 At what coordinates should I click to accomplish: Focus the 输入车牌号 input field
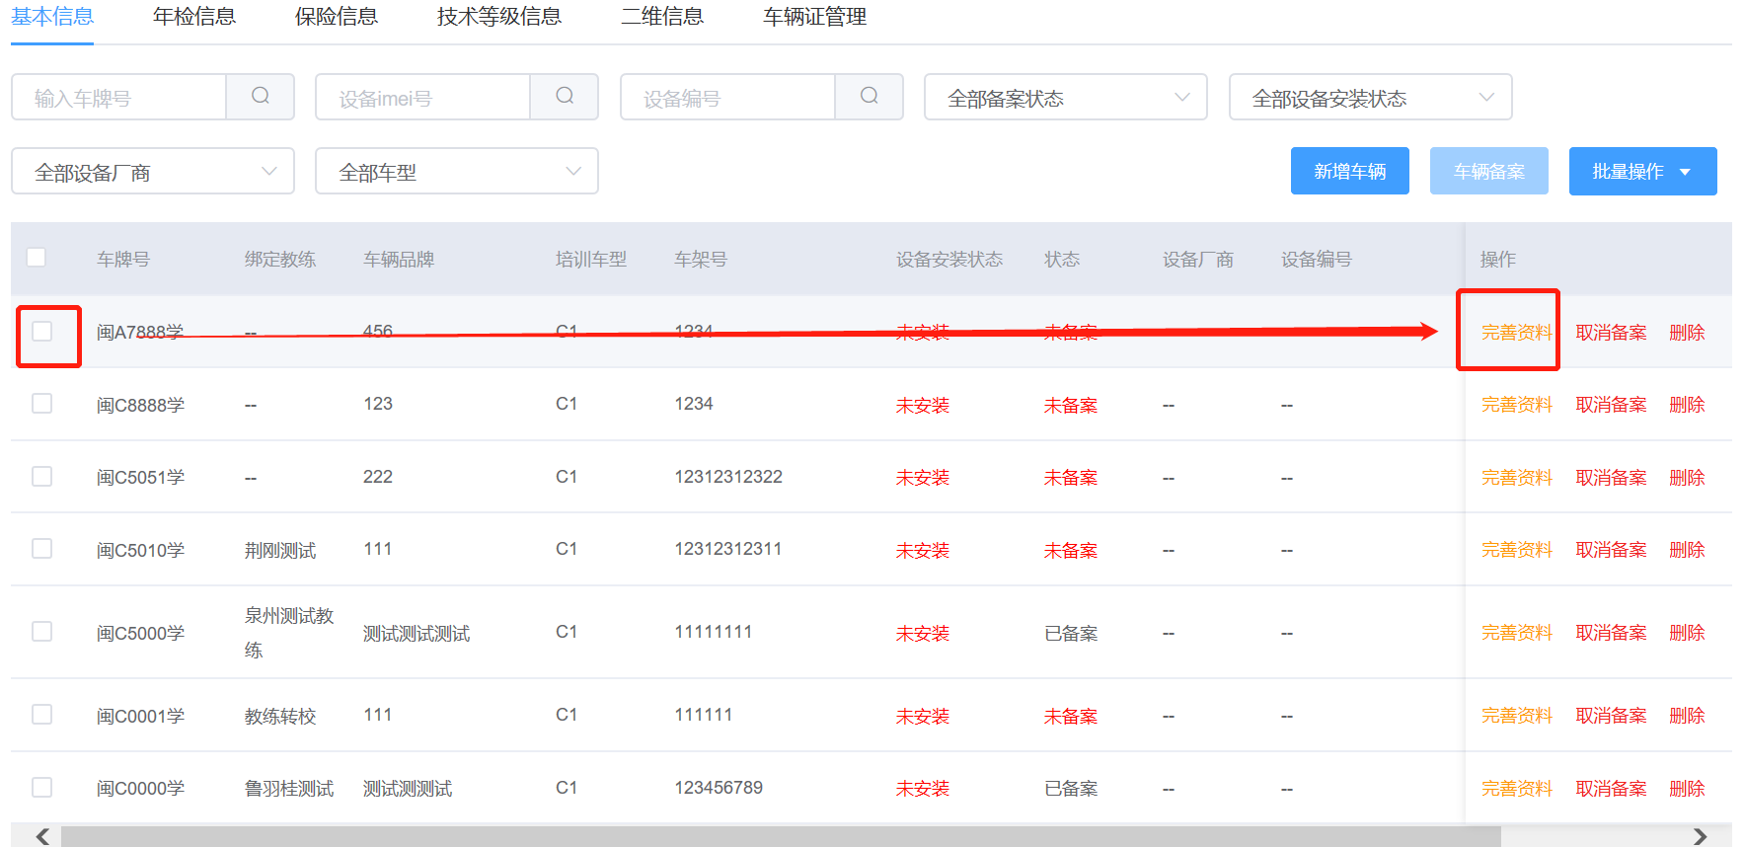click(x=120, y=98)
